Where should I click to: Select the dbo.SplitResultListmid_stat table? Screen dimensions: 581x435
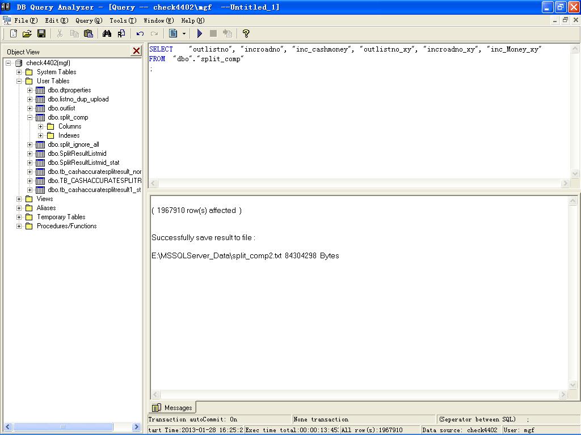[x=84, y=163]
